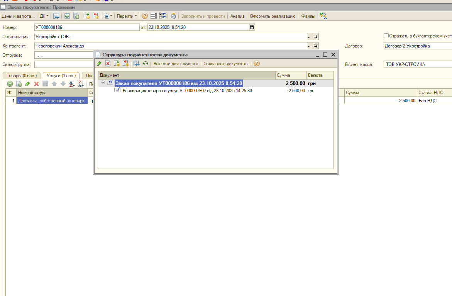Viewport: 452px width, 296px height.
Task: Click the 'Договор' field Договор 2 Укрстройка
Action: click(418, 46)
